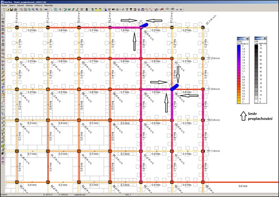
Task: Open a file with the folder icon
Action: coord(8,9)
